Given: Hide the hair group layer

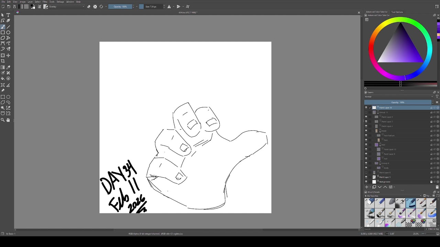Looking at the screenshot, I should tap(366, 145).
